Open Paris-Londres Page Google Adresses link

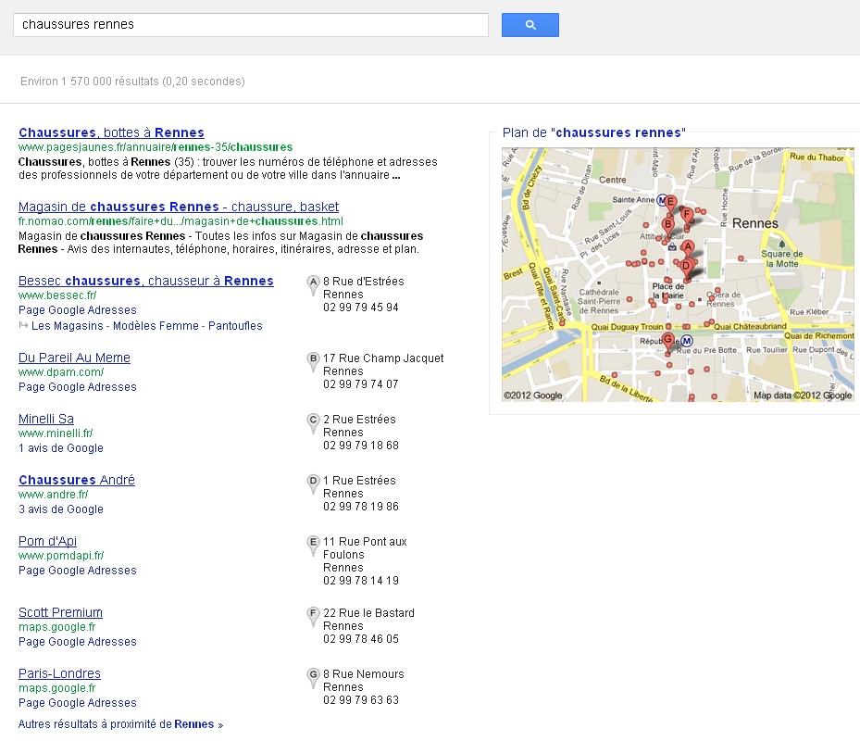tap(78, 703)
